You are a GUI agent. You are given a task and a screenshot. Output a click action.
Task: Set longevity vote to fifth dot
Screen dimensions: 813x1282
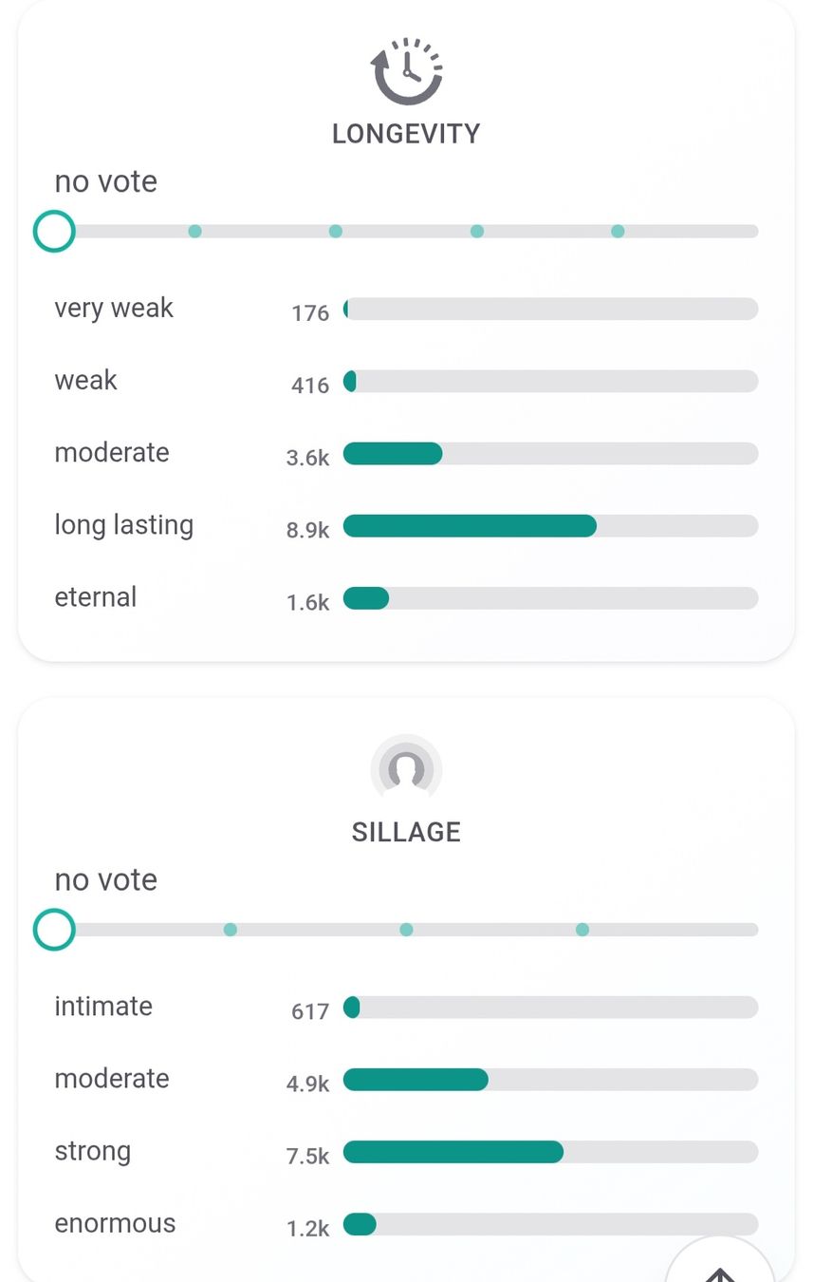618,231
